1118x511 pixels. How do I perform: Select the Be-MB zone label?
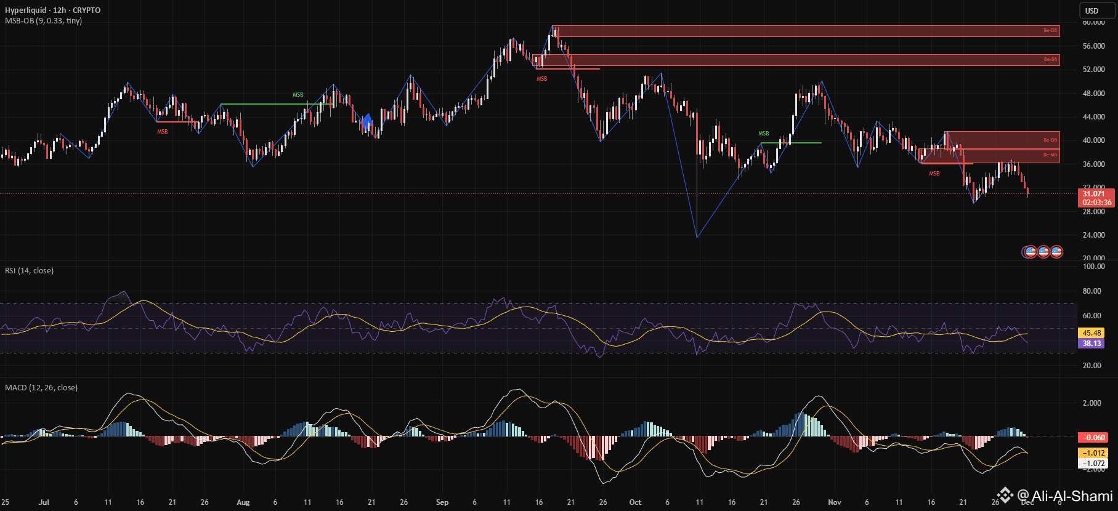tap(1050, 155)
